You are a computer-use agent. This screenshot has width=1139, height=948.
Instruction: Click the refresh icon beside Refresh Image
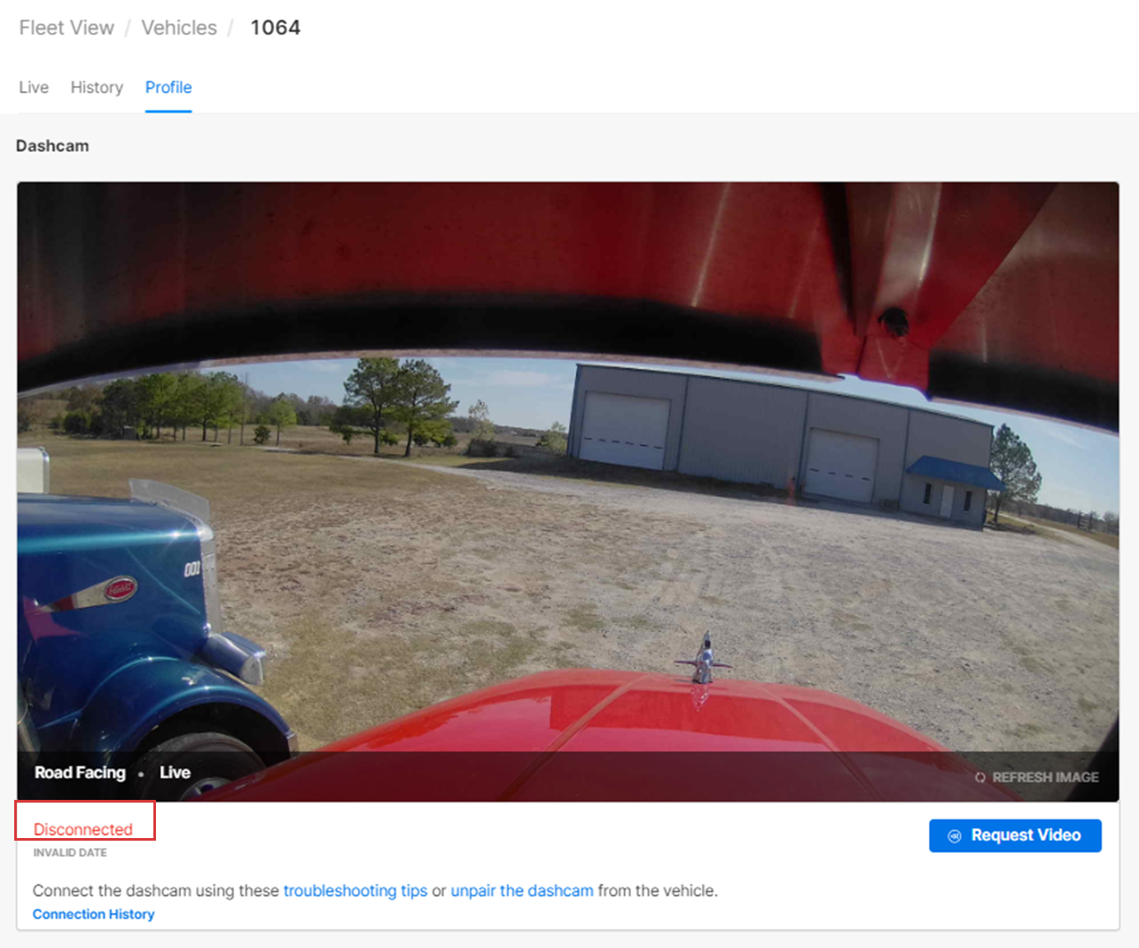980,778
